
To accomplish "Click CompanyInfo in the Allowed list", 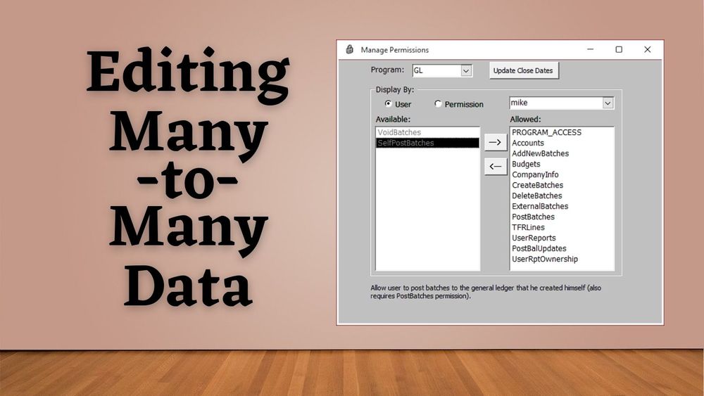I will point(535,174).
